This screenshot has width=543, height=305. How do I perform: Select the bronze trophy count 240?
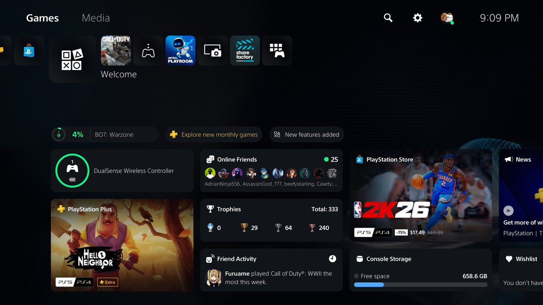[319, 228]
